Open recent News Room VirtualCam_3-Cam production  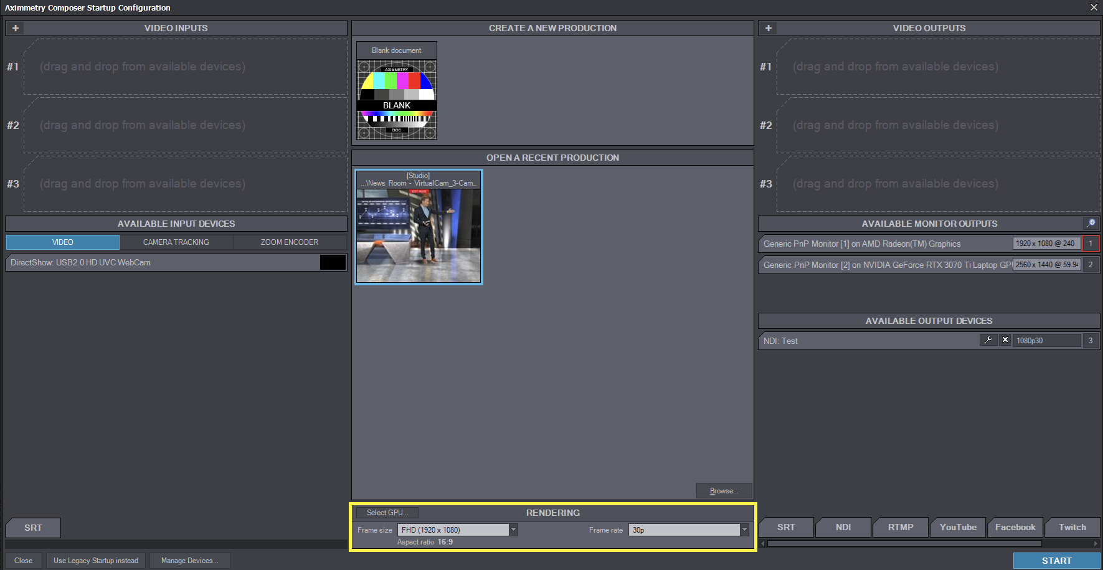419,227
